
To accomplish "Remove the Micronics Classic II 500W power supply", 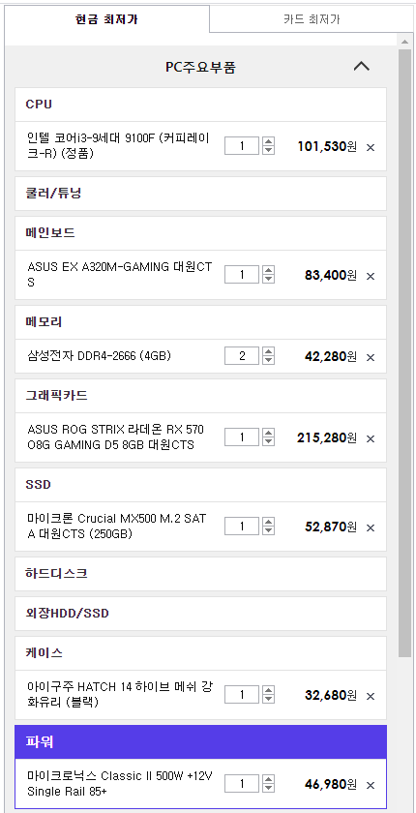I will (x=371, y=785).
